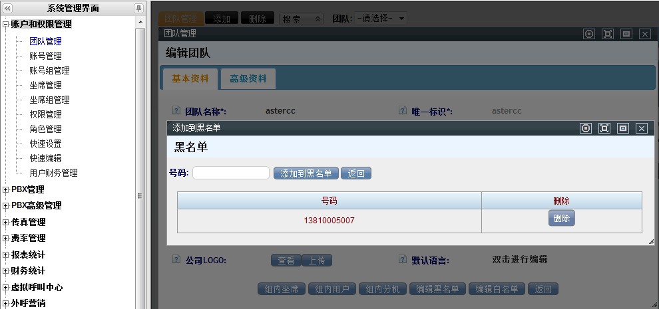Click the help icon beside 默认语言
The width and height of the screenshot is (659, 309).
(403, 260)
